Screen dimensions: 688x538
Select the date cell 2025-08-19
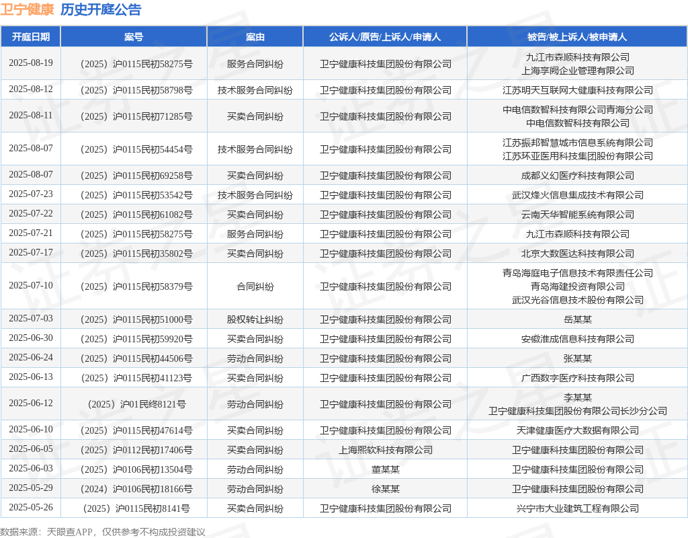(x=30, y=63)
